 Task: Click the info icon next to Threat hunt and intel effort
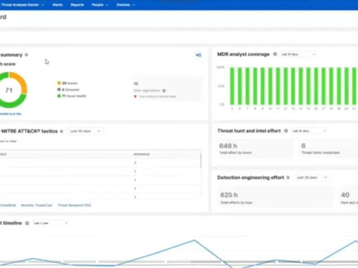pyautogui.click(x=286, y=131)
